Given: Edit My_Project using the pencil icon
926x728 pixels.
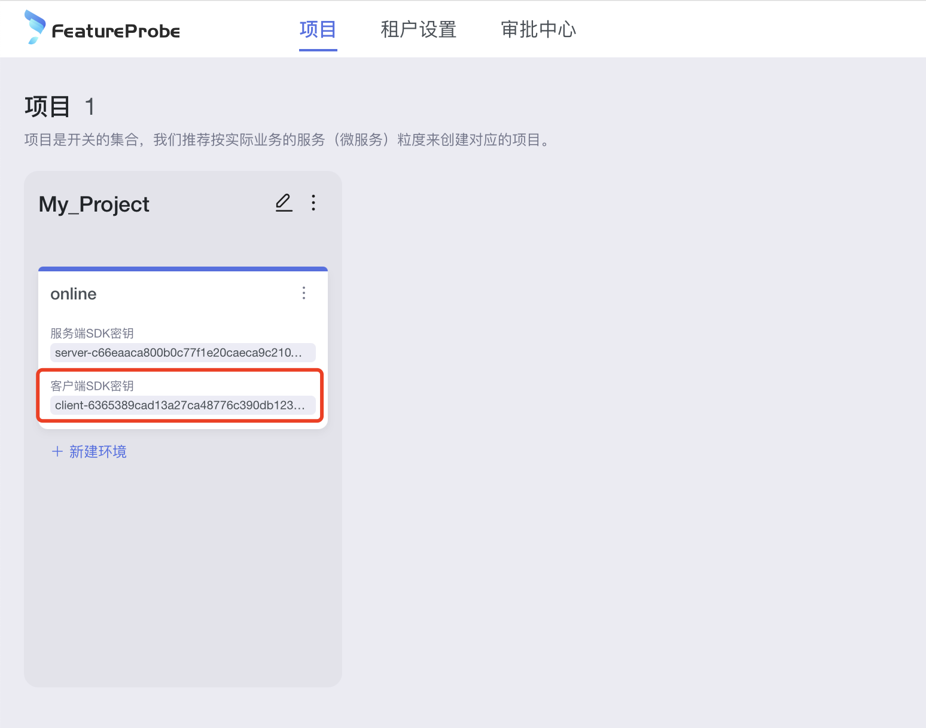Looking at the screenshot, I should tap(284, 203).
